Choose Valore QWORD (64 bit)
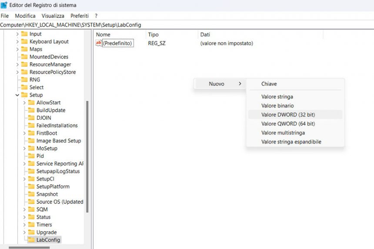This screenshot has height=249, width=374. (x=295, y=124)
